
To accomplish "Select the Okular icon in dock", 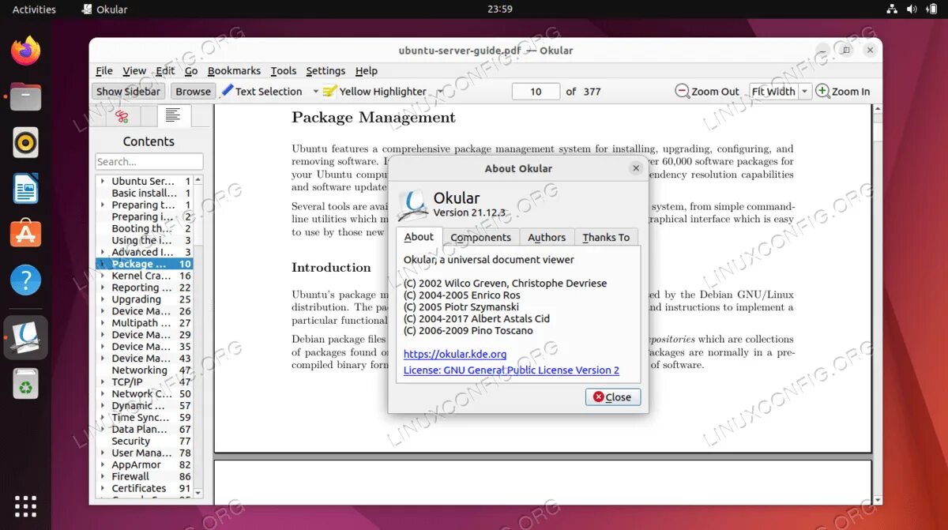I will (x=25, y=337).
